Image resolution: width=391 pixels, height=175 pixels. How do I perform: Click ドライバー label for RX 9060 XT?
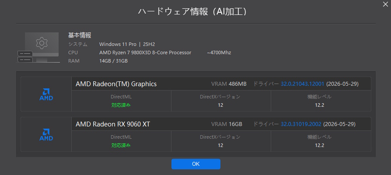click(x=266, y=124)
